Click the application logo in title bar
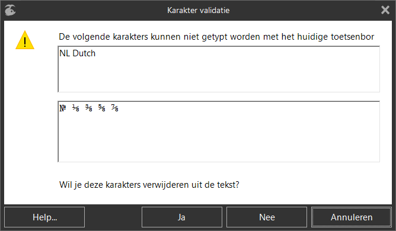396x231 pixels. click(x=10, y=10)
